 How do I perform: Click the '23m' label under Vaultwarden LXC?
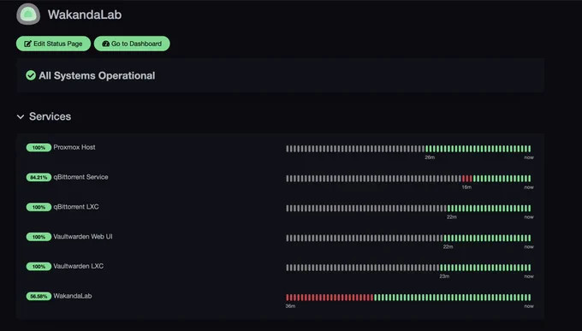coord(444,276)
